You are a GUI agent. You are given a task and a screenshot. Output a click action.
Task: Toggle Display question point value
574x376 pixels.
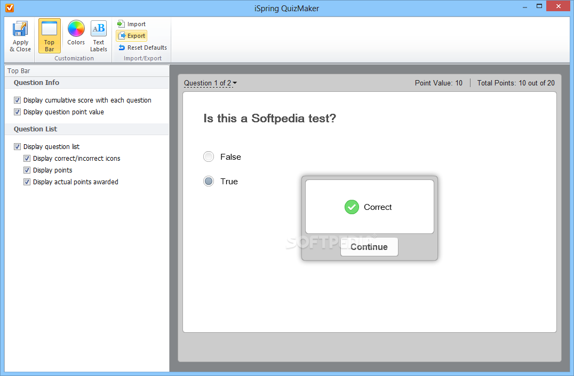(17, 112)
